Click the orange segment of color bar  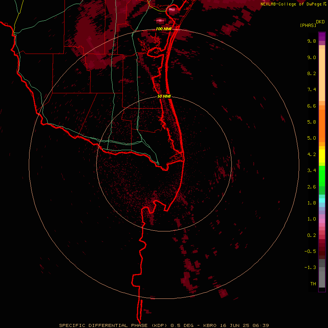322,126
